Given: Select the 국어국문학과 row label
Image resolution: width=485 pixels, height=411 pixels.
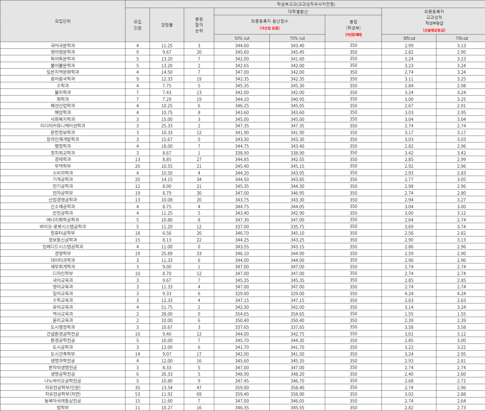Looking at the screenshot, I should point(63,46).
